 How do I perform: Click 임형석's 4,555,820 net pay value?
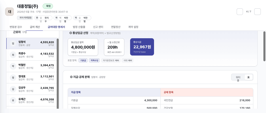[47, 42]
